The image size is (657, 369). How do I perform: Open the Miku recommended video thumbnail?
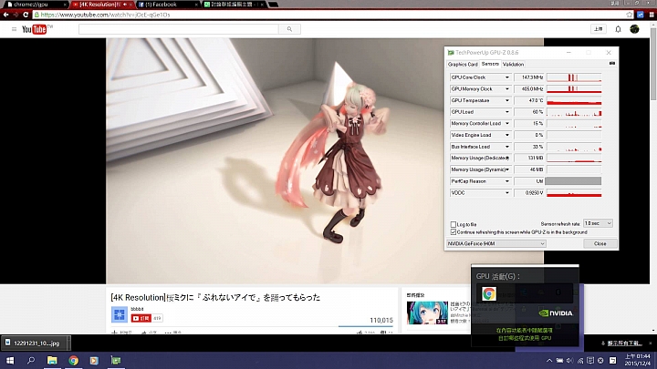click(427, 313)
